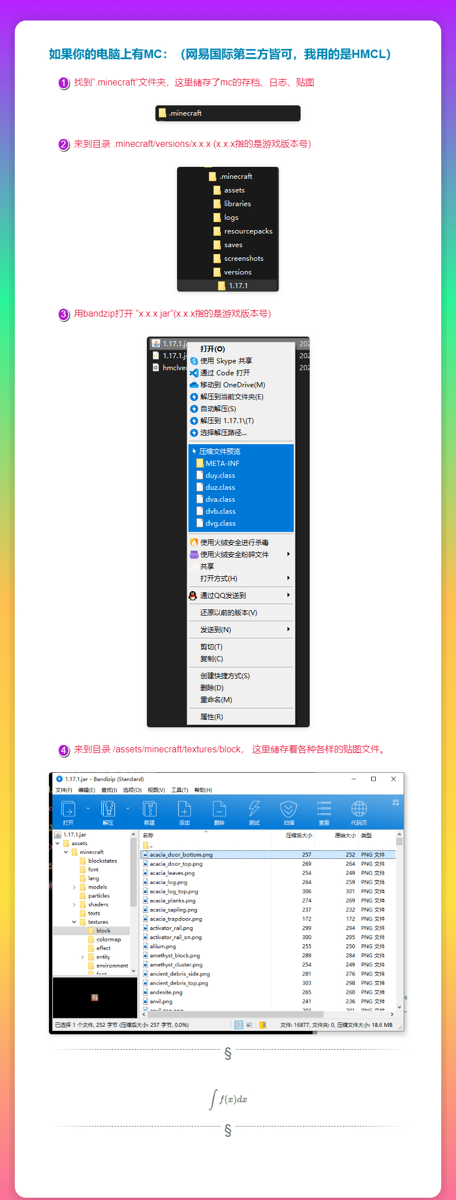456x1200 pixels.
Task: Open the 工具(T) menu in Bandizip
Action: (x=180, y=790)
